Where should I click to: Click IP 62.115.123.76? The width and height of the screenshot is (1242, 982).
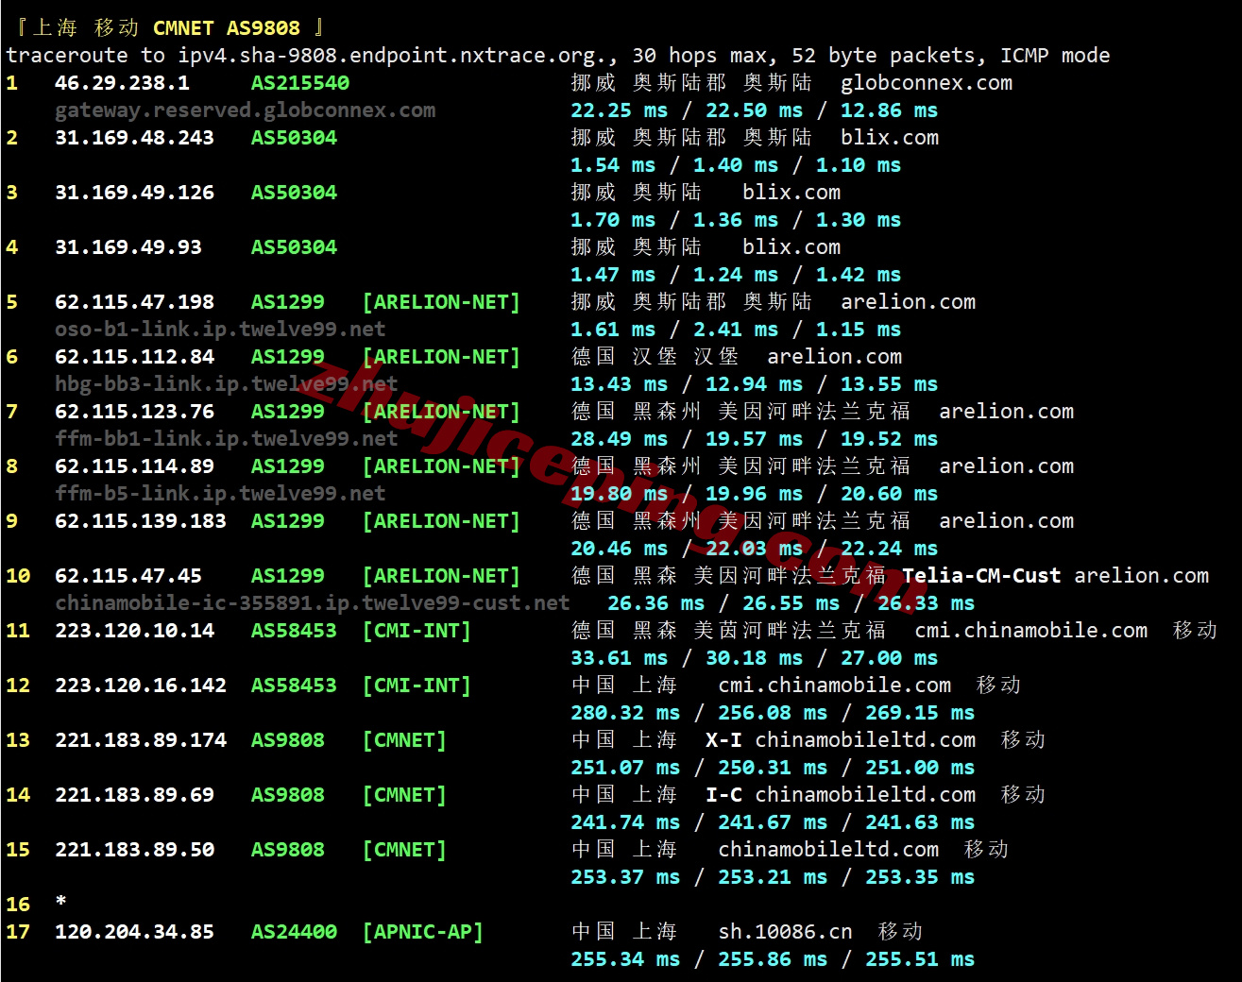pyautogui.click(x=134, y=412)
